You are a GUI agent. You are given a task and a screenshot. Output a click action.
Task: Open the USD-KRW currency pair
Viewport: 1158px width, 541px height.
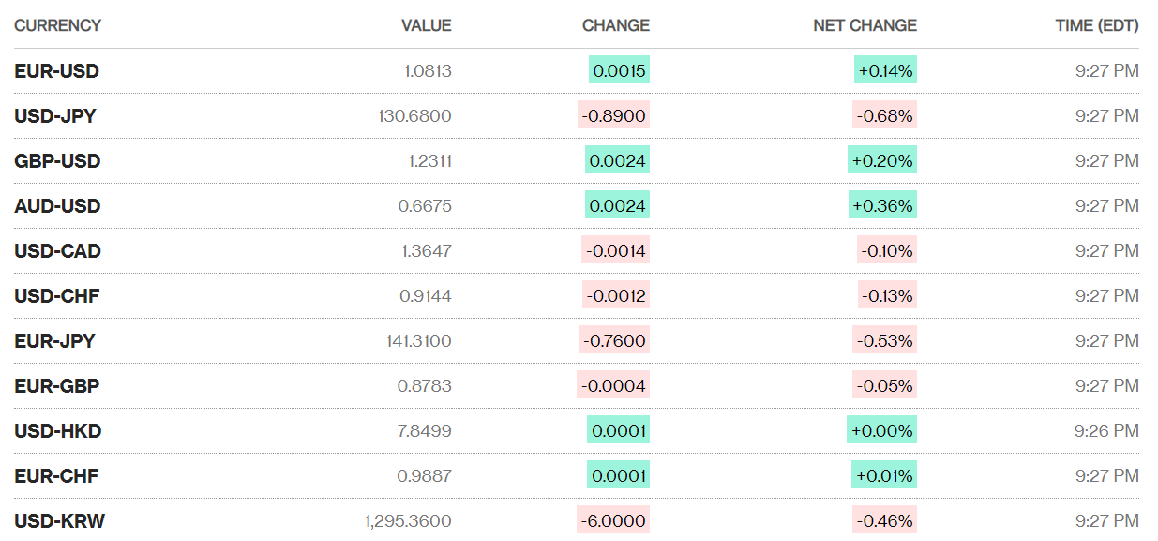coord(59,521)
